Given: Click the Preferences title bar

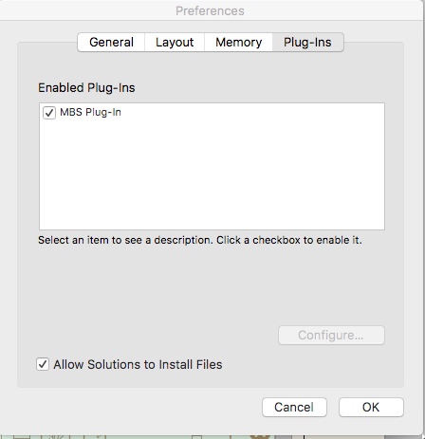Looking at the screenshot, I should pos(210,10).
